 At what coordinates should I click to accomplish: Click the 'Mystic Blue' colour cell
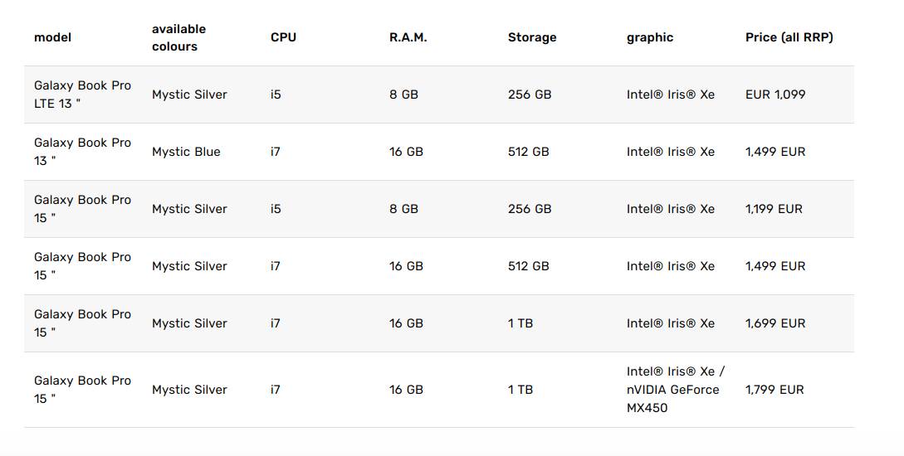click(x=186, y=152)
